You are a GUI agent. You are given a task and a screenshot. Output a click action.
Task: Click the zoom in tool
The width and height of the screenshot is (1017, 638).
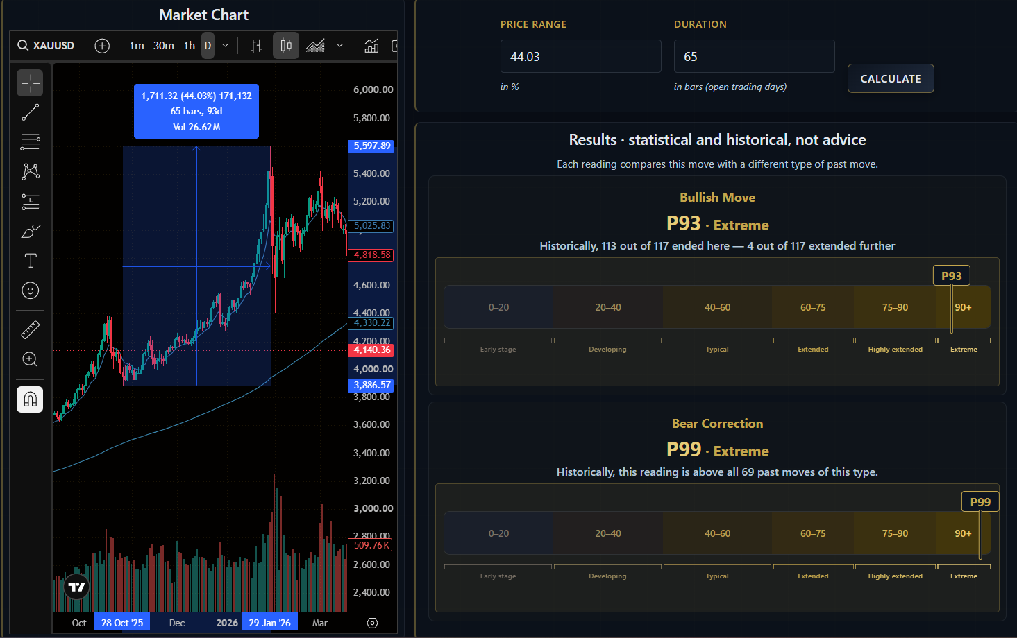[30, 359]
